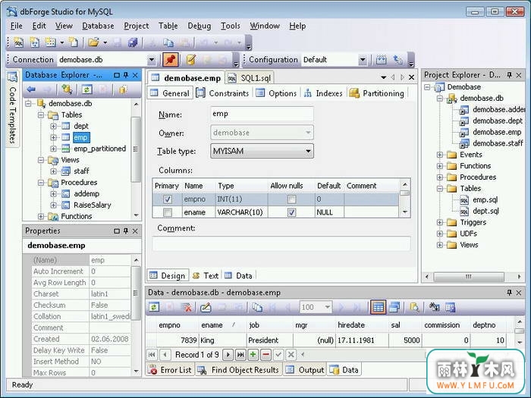Click the President job cell
The height and width of the screenshot is (398, 531).
tap(269, 340)
